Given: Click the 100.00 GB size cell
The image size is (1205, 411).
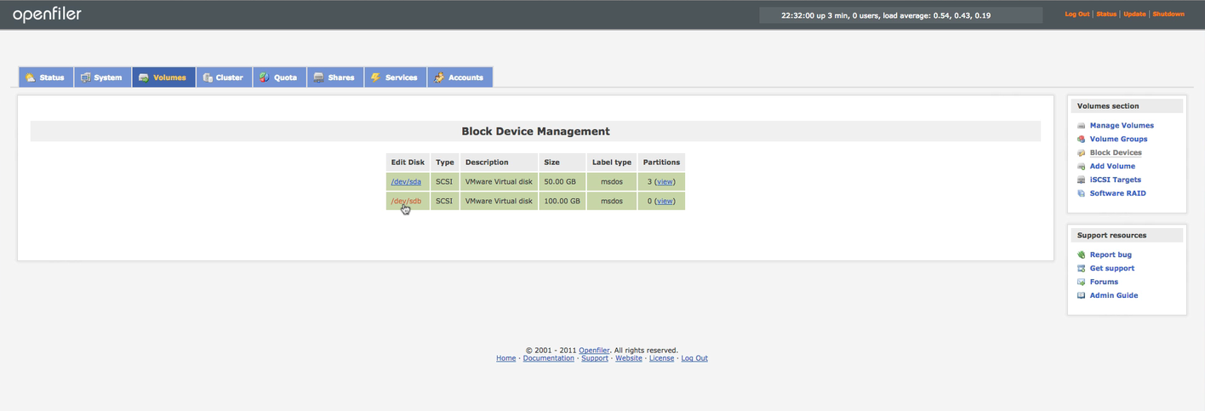Looking at the screenshot, I should [562, 201].
